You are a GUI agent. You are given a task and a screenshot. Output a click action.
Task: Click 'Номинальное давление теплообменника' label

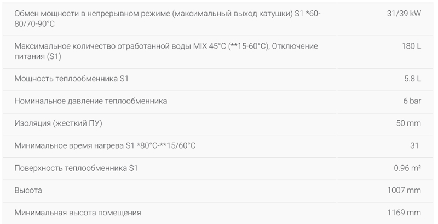91,101
